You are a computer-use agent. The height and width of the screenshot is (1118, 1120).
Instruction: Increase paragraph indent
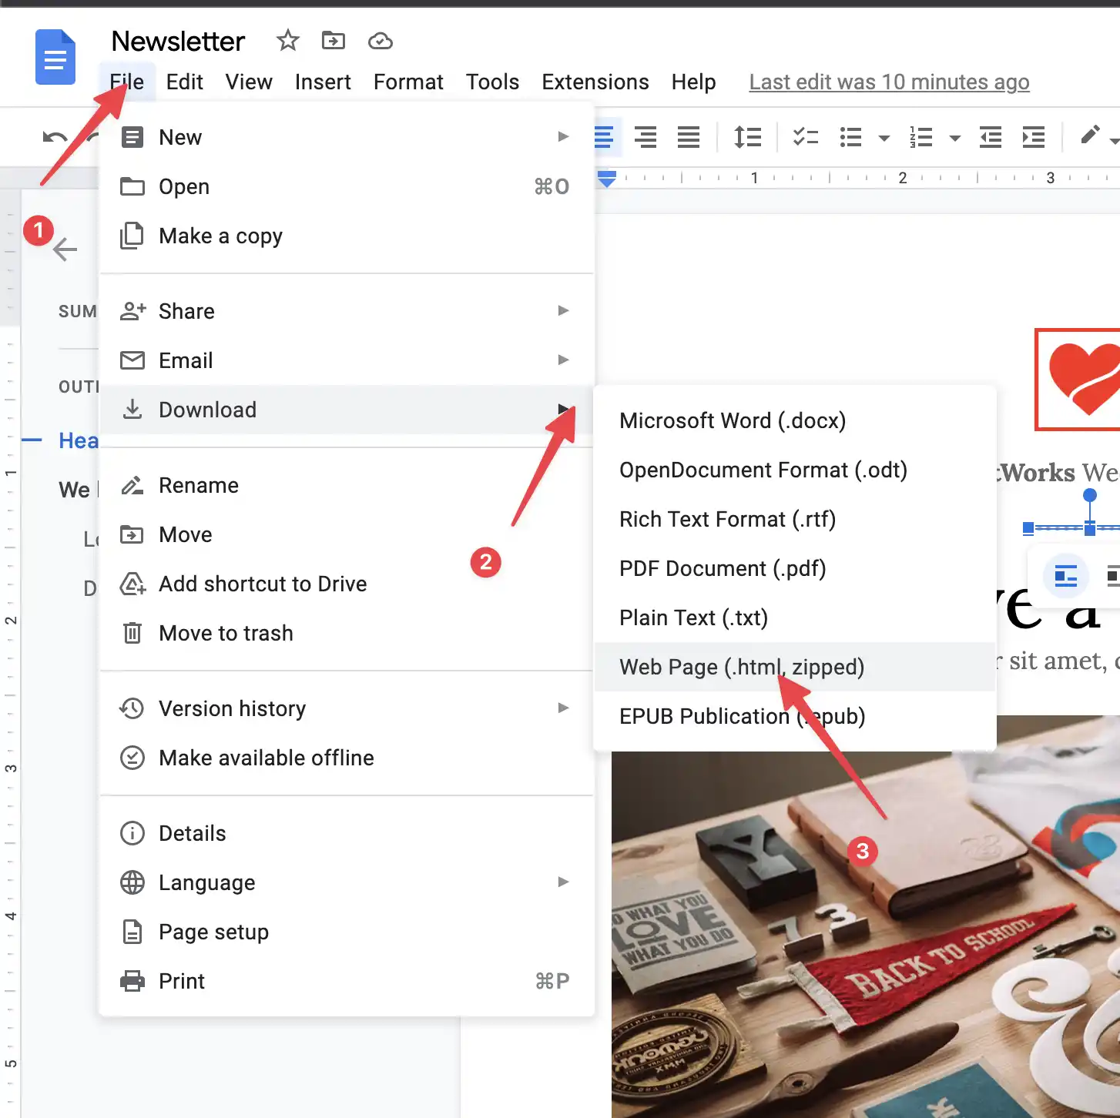1034,138
